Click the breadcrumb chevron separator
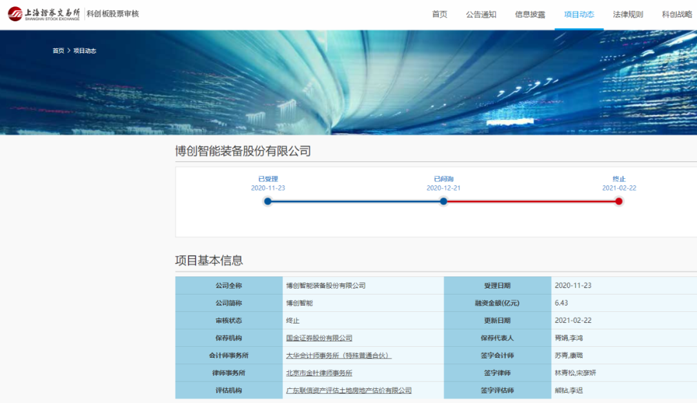The width and height of the screenshot is (697, 403). (x=69, y=51)
